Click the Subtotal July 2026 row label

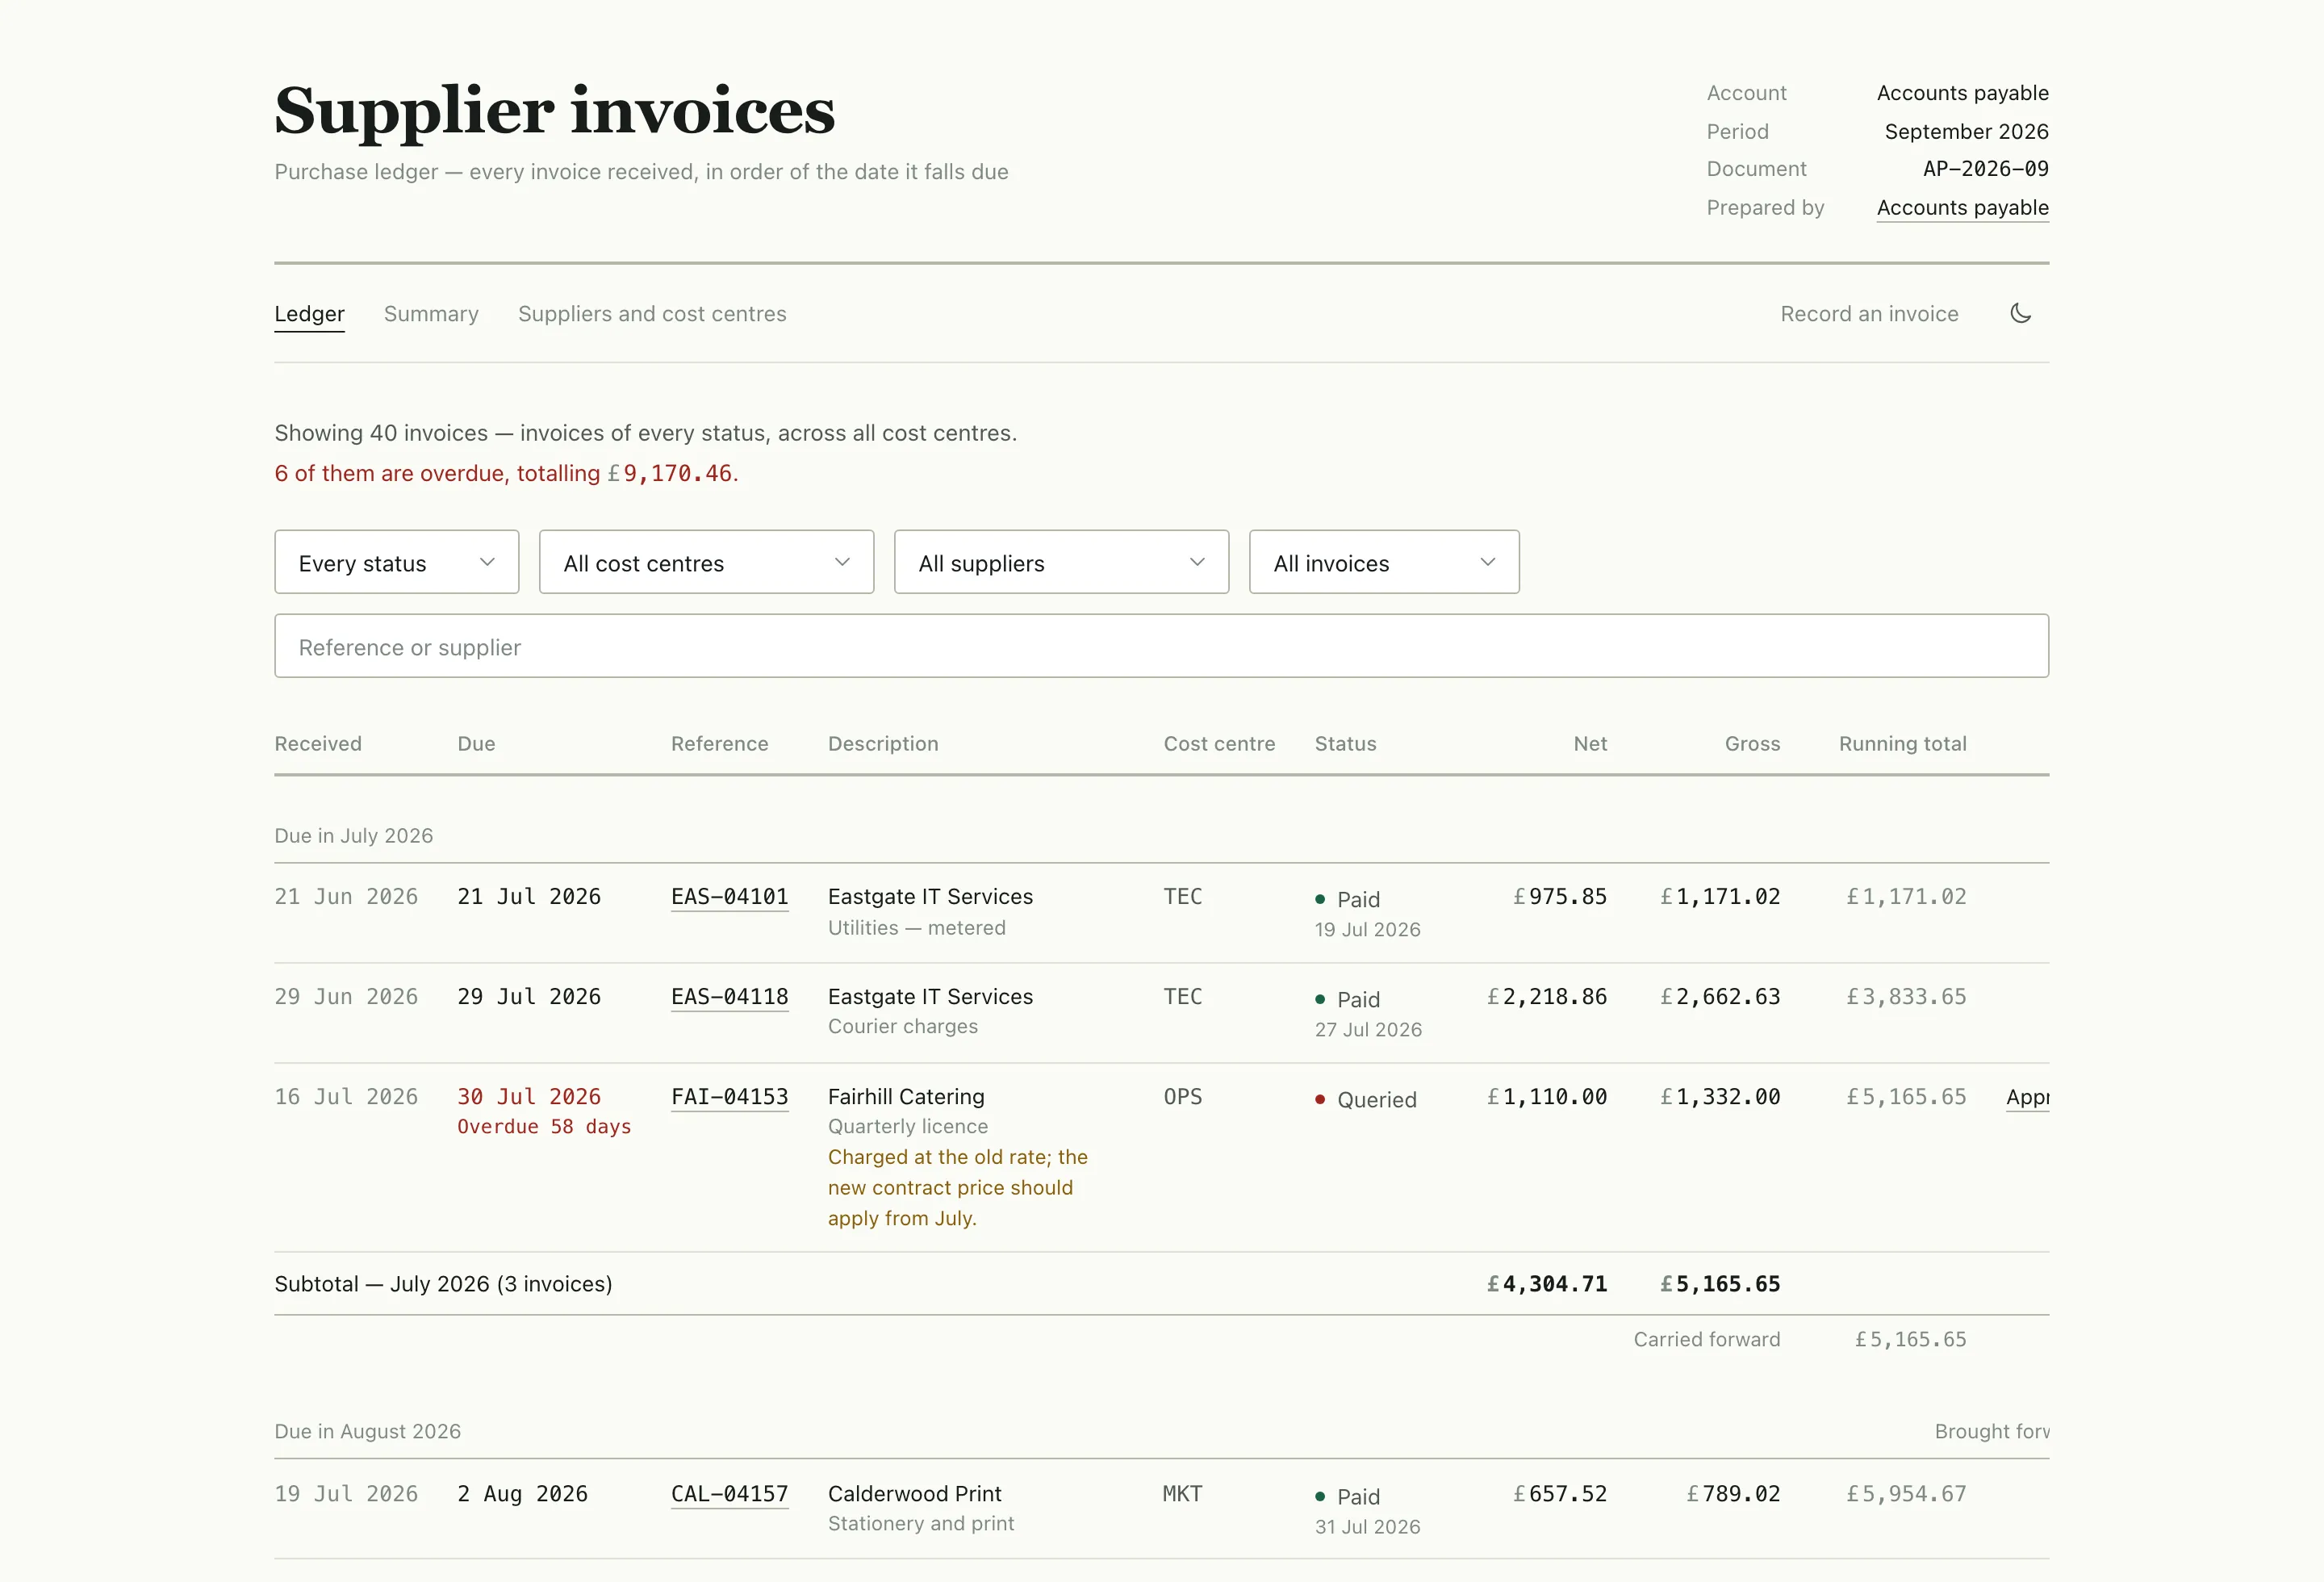point(443,1284)
